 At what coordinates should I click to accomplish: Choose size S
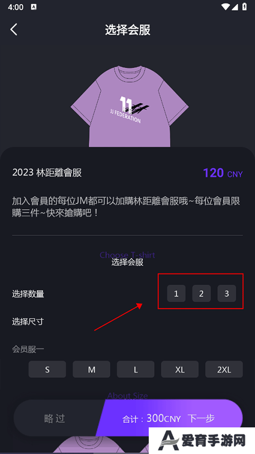pyautogui.click(x=47, y=369)
